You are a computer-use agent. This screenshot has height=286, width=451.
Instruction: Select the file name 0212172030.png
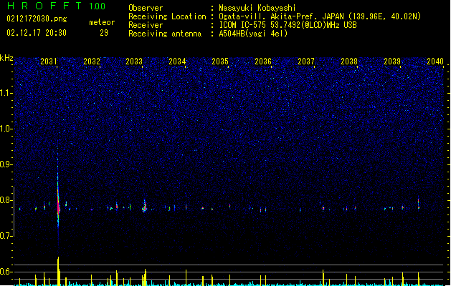coord(37,19)
